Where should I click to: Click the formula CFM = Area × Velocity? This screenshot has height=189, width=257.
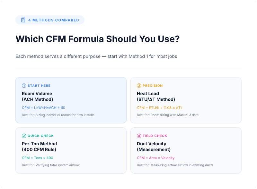(x=155, y=158)
